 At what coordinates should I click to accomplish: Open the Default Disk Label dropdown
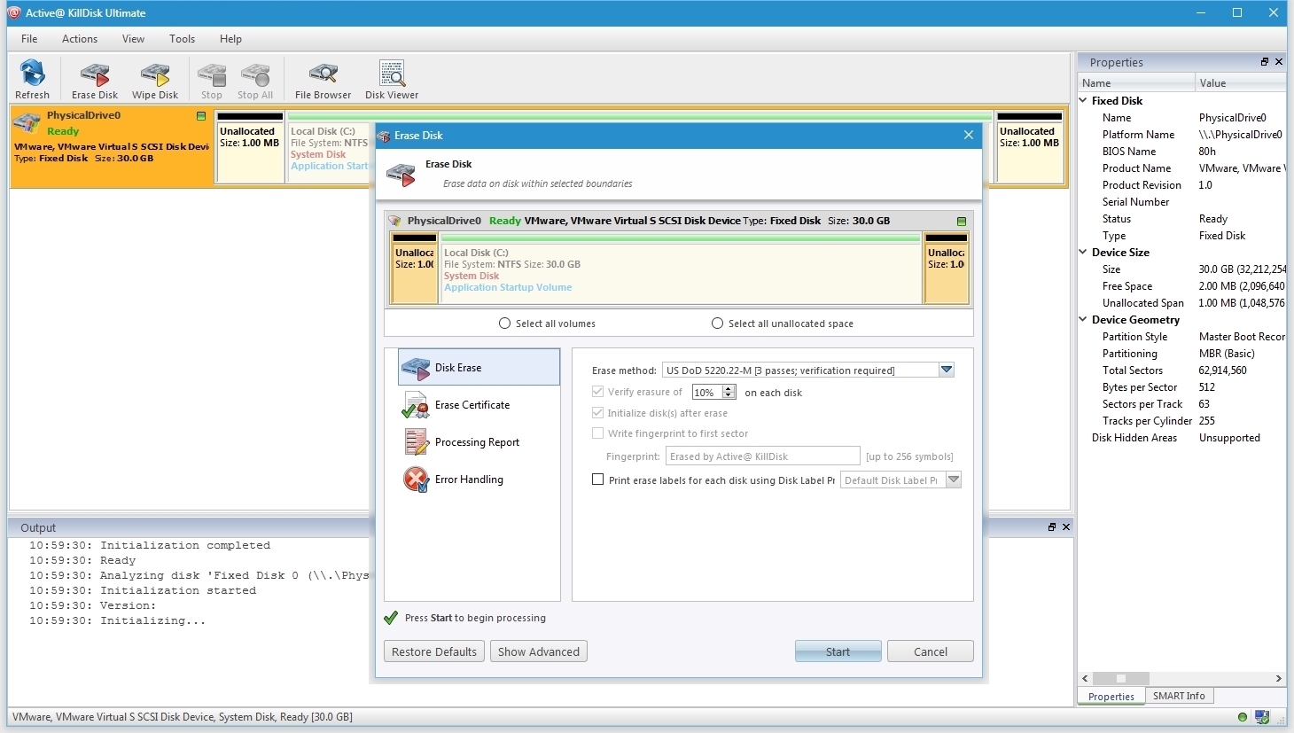(x=954, y=480)
